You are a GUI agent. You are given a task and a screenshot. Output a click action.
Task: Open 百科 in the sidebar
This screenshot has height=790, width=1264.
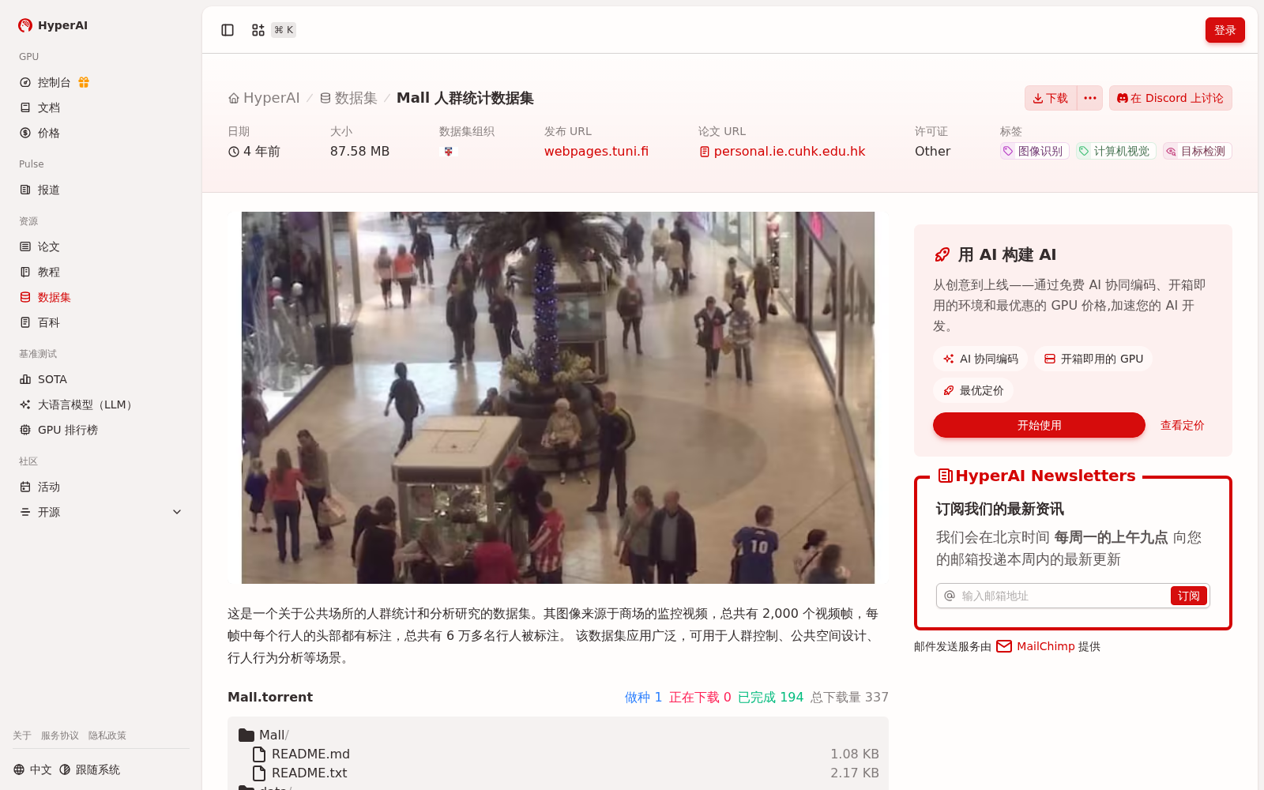pyautogui.click(x=39, y=322)
